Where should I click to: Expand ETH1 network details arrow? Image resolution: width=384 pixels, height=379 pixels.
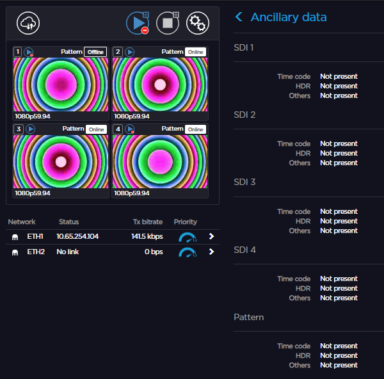pyautogui.click(x=211, y=236)
